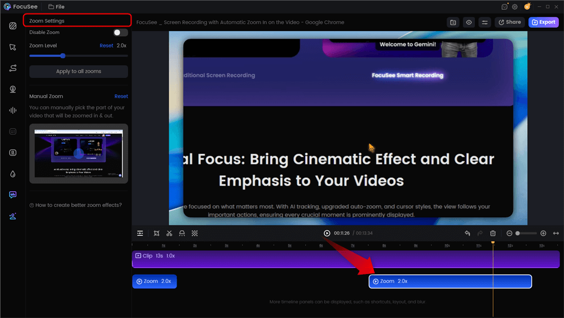Image resolution: width=564 pixels, height=318 pixels.
Task: Select the watermark droplet icon in sidebar
Action: point(12,174)
